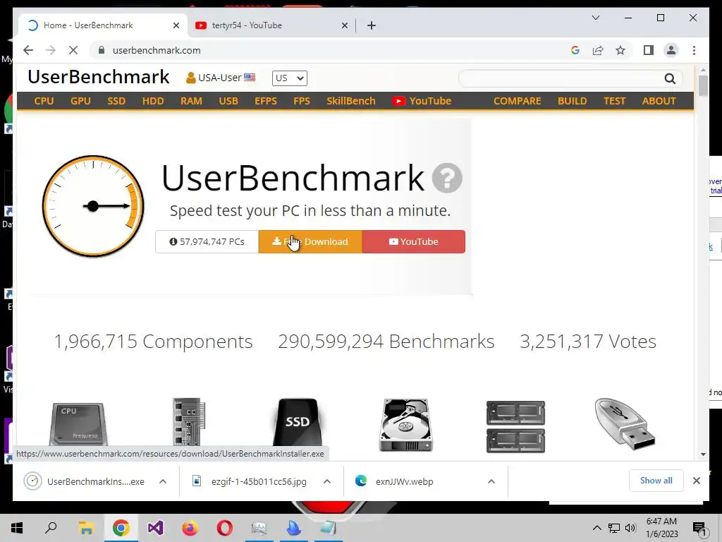Show hidden system tray icons

point(596,528)
